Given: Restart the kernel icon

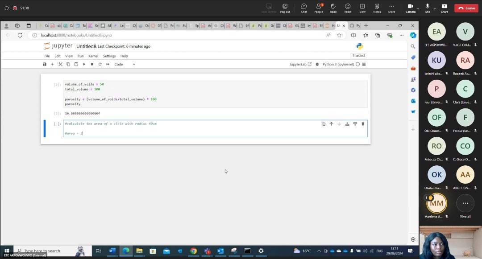Looking at the screenshot, I should (100, 64).
